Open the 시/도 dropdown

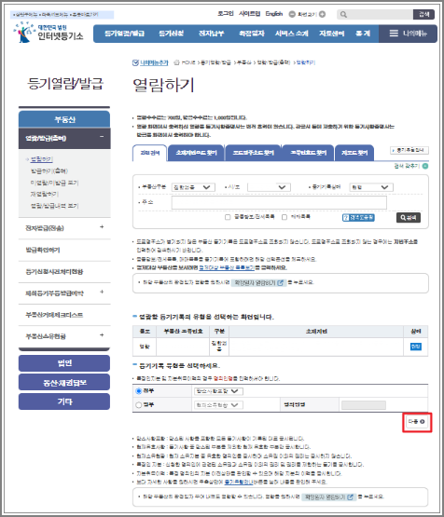click(x=269, y=187)
